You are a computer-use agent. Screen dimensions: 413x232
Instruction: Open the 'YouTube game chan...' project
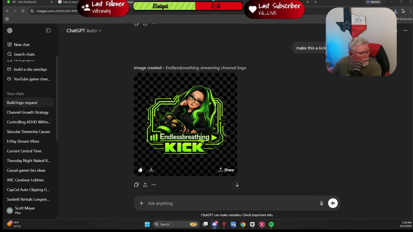[32, 79]
